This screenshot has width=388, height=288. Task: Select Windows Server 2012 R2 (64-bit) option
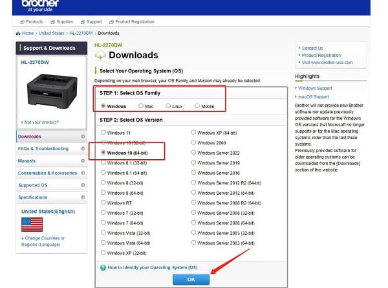[193, 183]
